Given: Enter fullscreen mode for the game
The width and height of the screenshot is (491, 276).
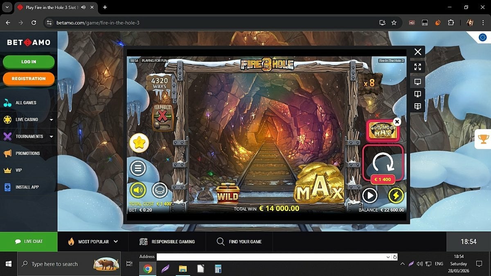Looking at the screenshot, I should [417, 67].
